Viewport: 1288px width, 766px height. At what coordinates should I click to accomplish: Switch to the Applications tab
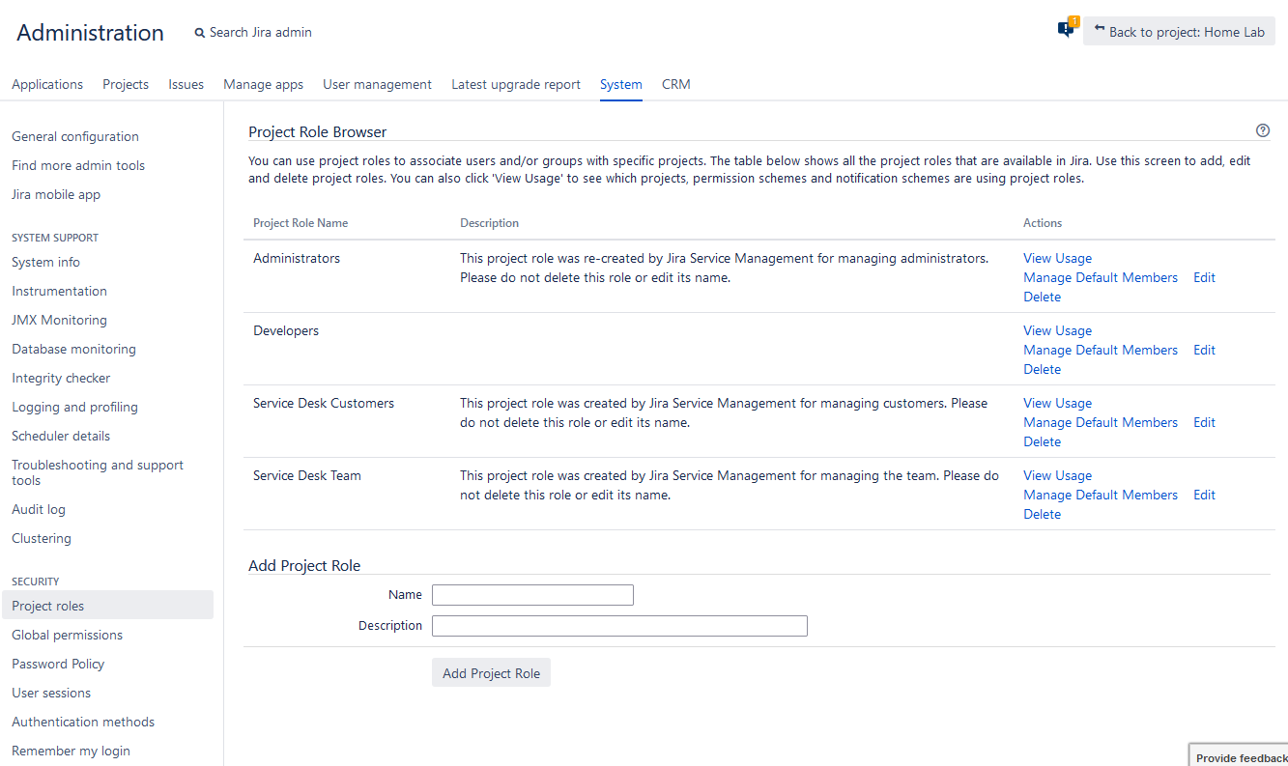[x=47, y=84]
